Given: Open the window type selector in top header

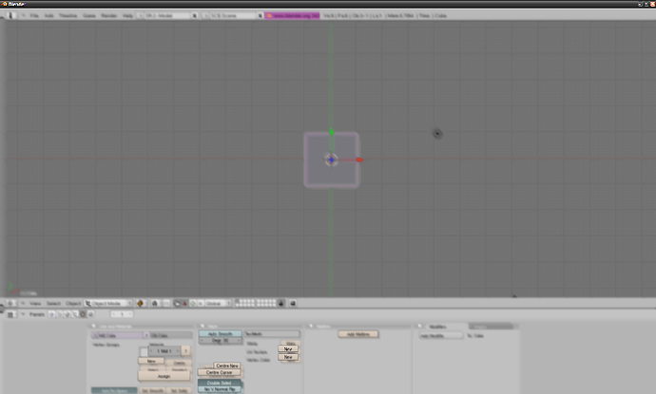Looking at the screenshot, I should pyautogui.click(x=10, y=15).
